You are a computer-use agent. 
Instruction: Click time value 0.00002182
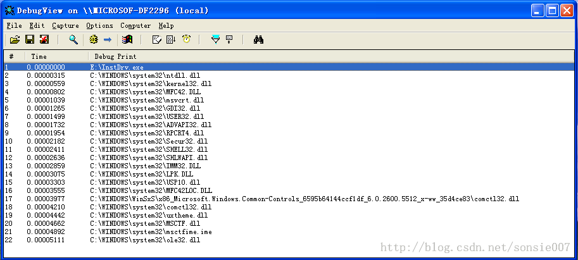tap(46, 141)
